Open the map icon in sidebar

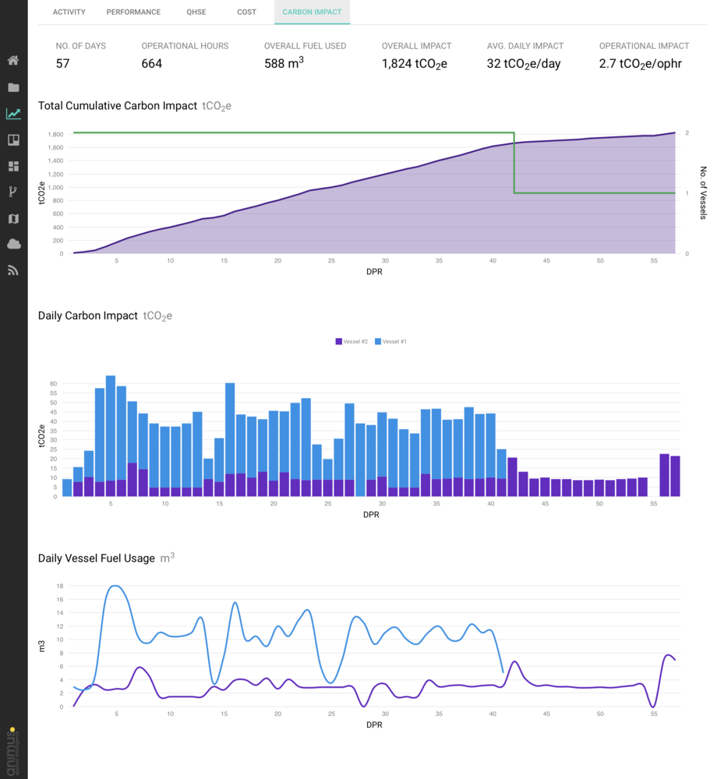click(13, 219)
